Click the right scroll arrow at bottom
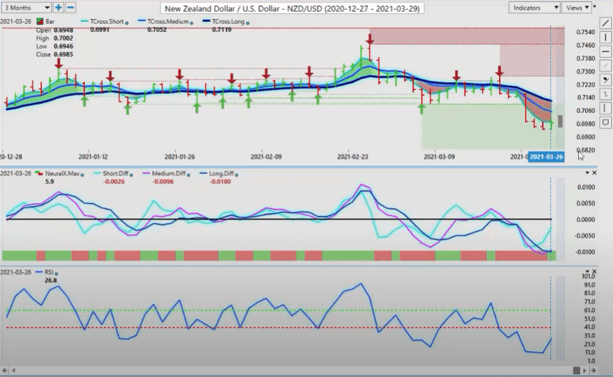This screenshot has height=377, width=613. [x=585, y=370]
